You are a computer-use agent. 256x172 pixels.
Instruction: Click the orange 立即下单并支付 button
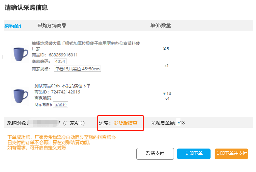[231, 154]
